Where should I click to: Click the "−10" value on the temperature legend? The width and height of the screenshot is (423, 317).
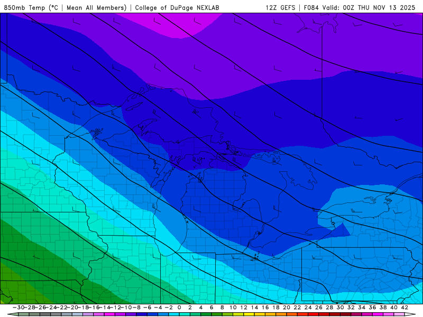[126, 307]
